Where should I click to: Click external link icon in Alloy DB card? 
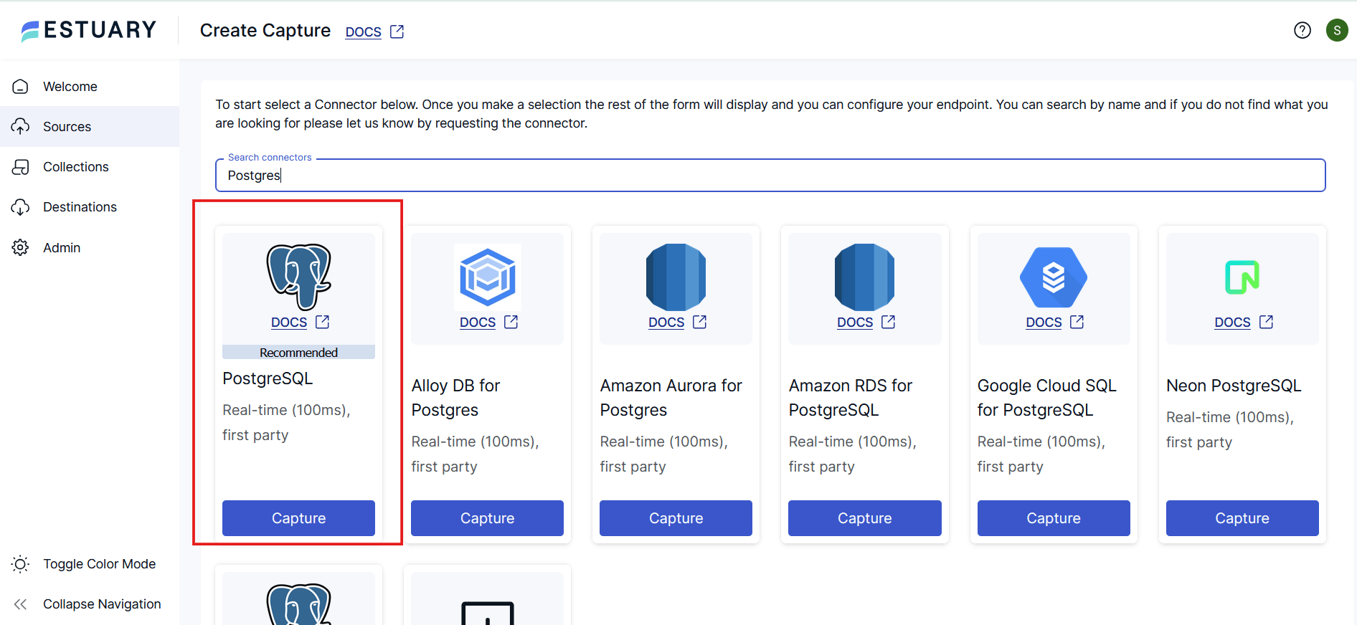[x=511, y=322]
